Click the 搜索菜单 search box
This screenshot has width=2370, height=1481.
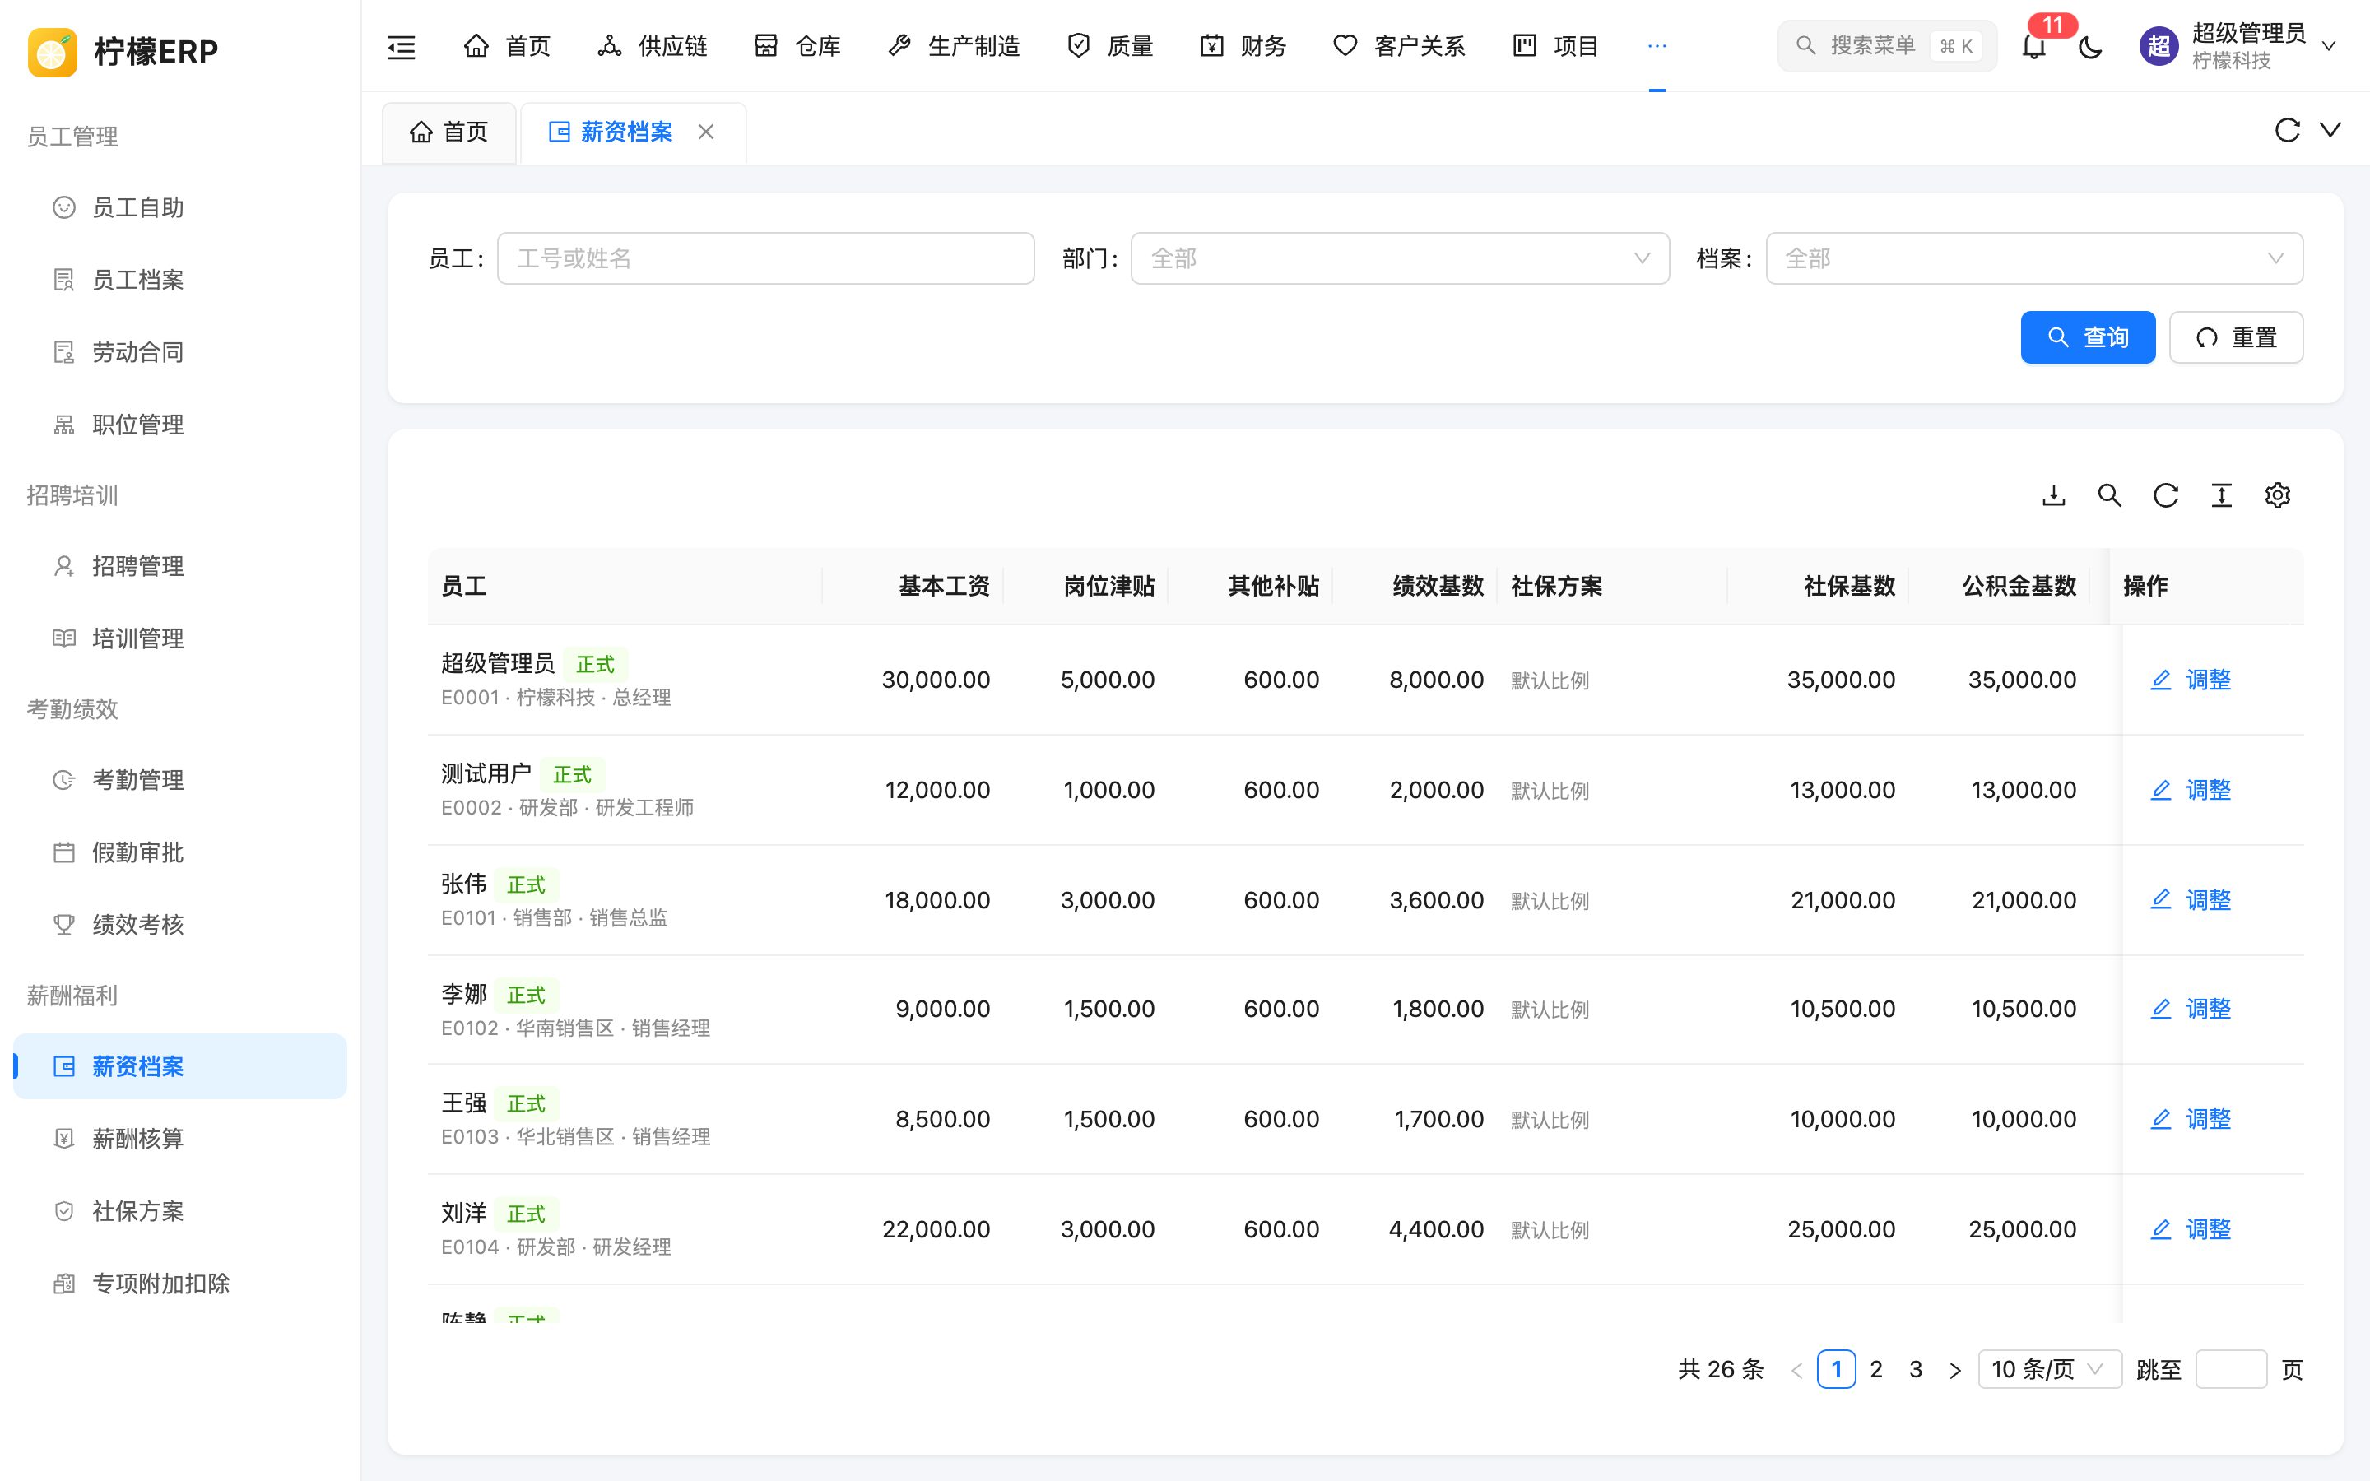tap(1886, 46)
